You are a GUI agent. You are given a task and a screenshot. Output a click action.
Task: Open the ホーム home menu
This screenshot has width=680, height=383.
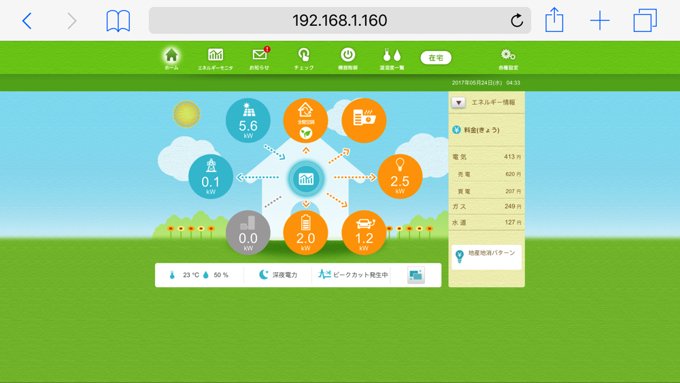pos(171,59)
